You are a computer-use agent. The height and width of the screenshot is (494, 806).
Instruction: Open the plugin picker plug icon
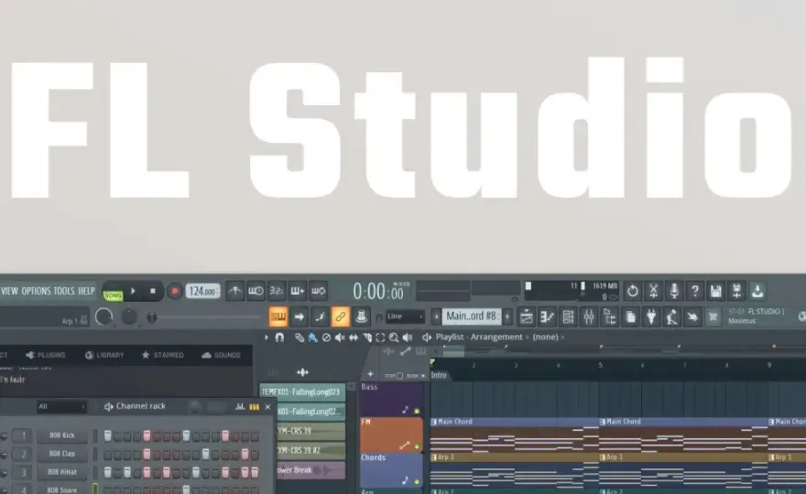coord(651,317)
